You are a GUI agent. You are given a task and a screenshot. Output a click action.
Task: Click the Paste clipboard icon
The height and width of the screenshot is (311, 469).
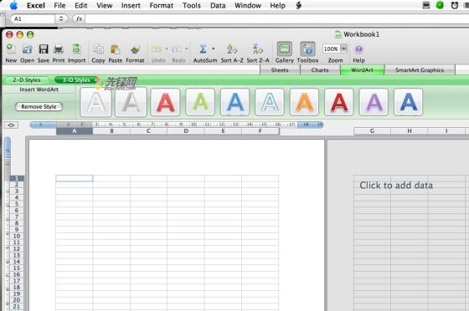coord(116,49)
